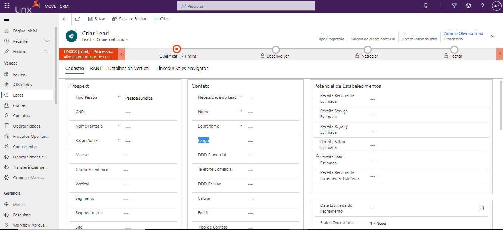This screenshot has height=230, width=503.
Task: Open the advanced find filter icon
Action: (x=454, y=6)
